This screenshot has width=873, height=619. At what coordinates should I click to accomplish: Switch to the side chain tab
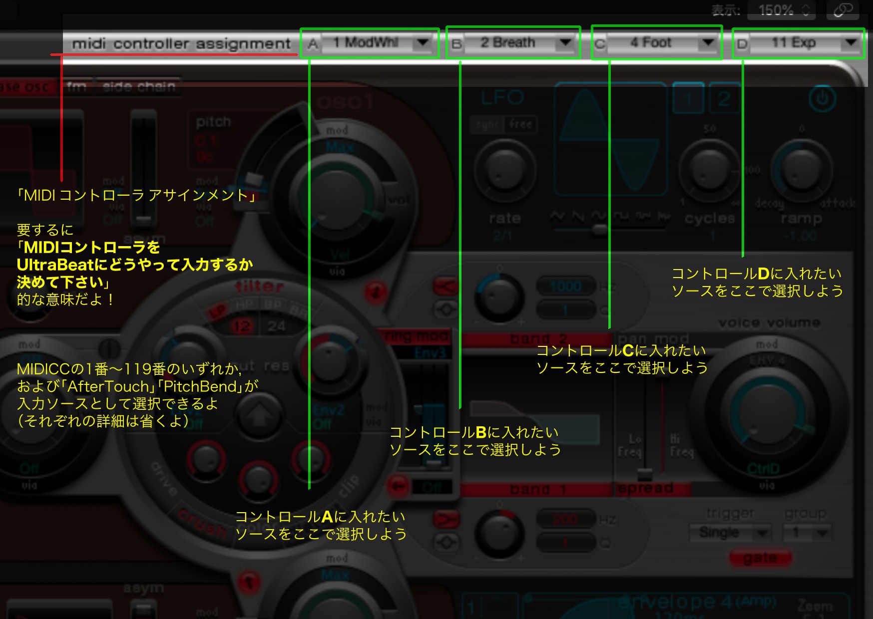139,87
